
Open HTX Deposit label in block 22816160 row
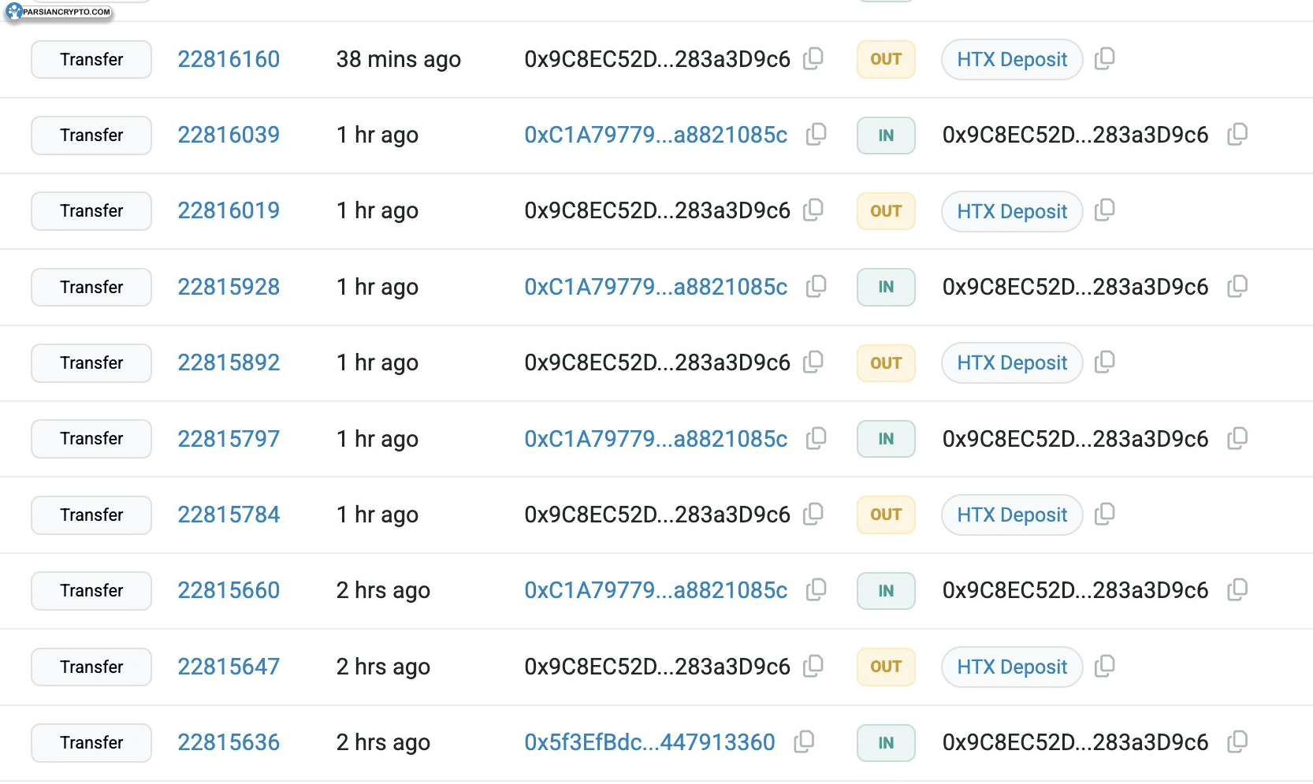pyautogui.click(x=1012, y=59)
